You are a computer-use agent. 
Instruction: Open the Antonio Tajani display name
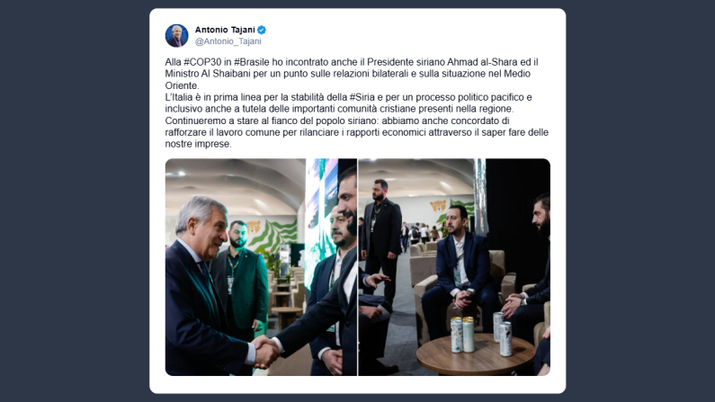pyautogui.click(x=225, y=30)
